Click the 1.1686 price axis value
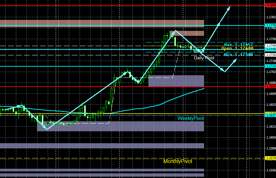The image size is (276, 178). 271,83
